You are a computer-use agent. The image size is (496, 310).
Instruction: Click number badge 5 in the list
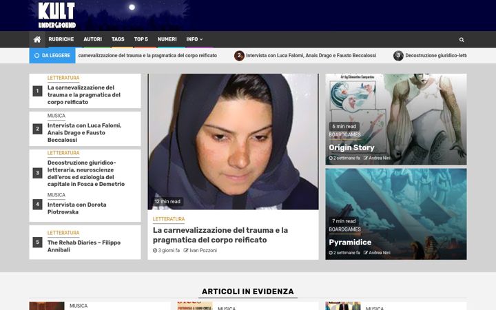coord(37,242)
